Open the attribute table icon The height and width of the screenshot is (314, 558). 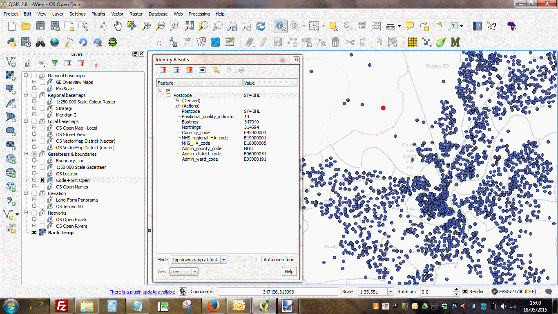pyautogui.click(x=362, y=26)
